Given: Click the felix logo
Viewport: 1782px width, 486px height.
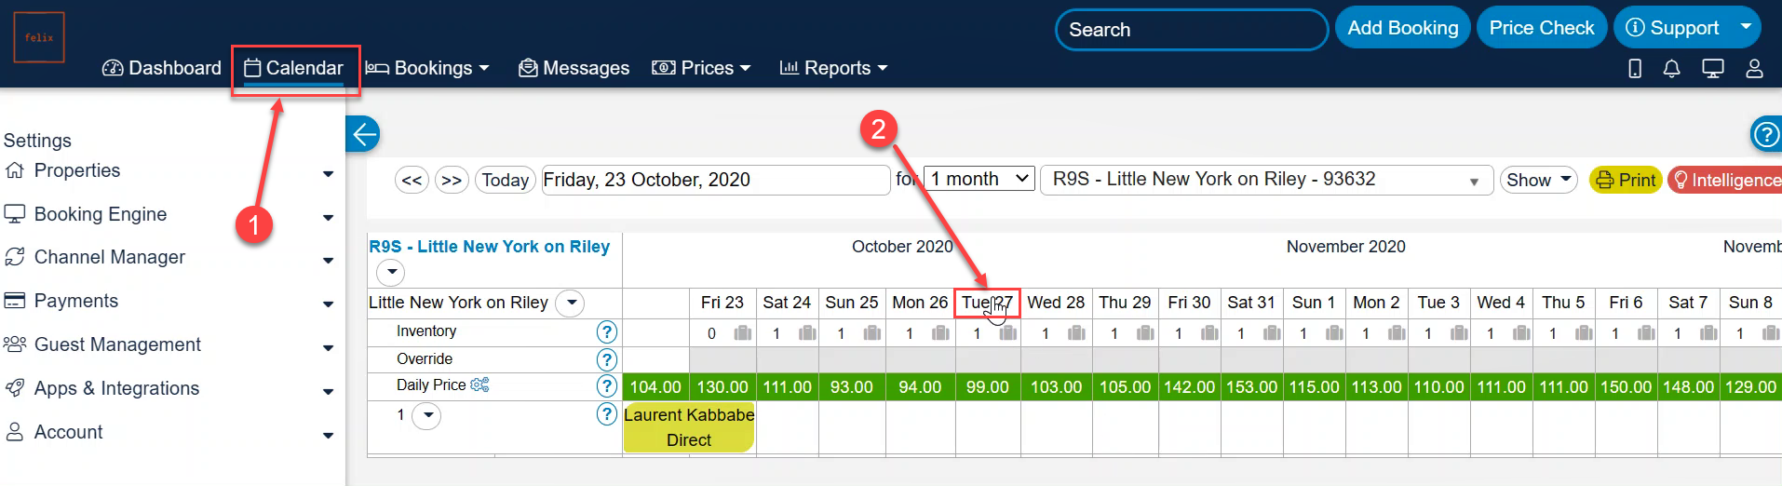Looking at the screenshot, I should click(39, 37).
